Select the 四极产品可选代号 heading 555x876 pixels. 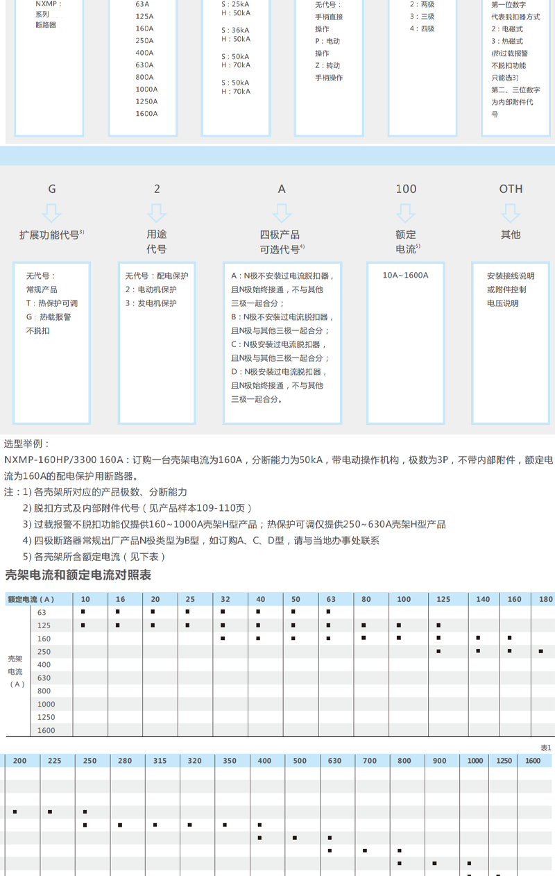coord(282,242)
